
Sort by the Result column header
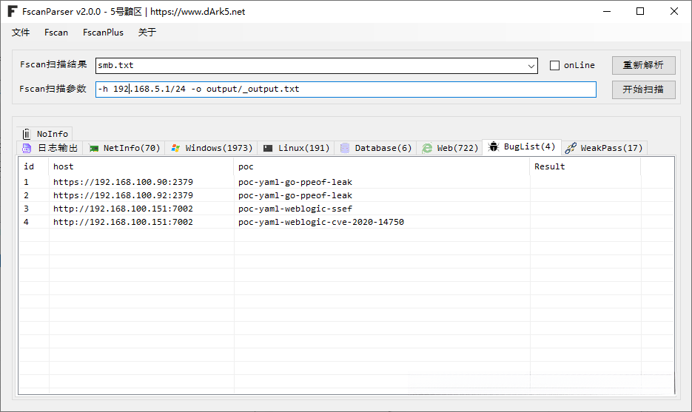[x=585, y=166]
